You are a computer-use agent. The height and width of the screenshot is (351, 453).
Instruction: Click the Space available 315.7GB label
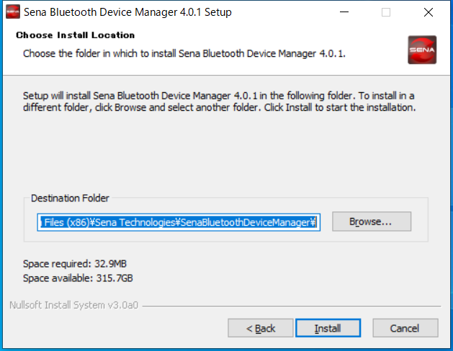tap(78, 278)
